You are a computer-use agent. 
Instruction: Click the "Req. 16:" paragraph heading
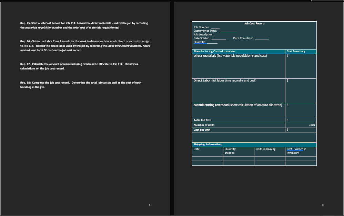(26, 41)
